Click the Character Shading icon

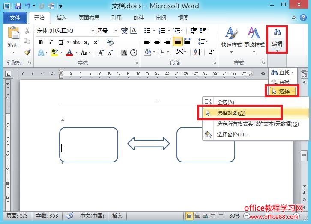124,53
